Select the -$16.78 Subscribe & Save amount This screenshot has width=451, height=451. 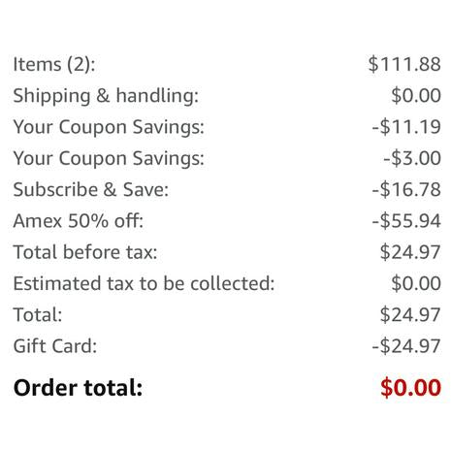point(406,189)
